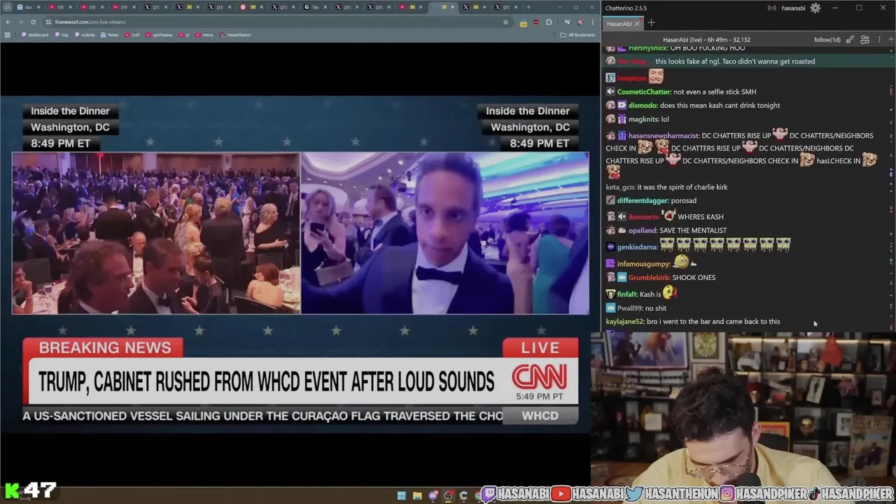Image resolution: width=896 pixels, height=504 pixels.
Task: Click username hasansnewpharmacist in chat
Action: pyautogui.click(x=664, y=136)
